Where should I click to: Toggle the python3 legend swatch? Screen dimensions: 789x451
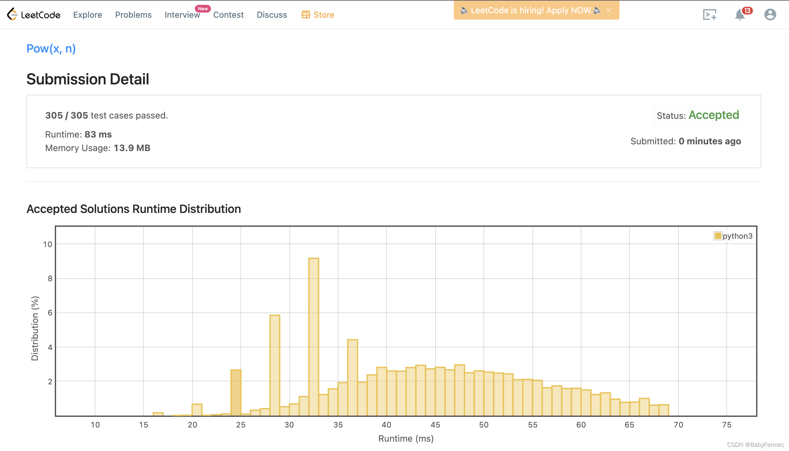pyautogui.click(x=717, y=236)
